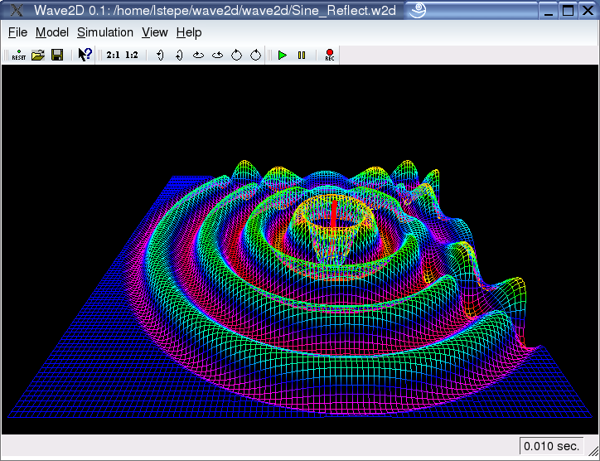
Task: Save the model using the floppy disk icon
Action: [57, 55]
